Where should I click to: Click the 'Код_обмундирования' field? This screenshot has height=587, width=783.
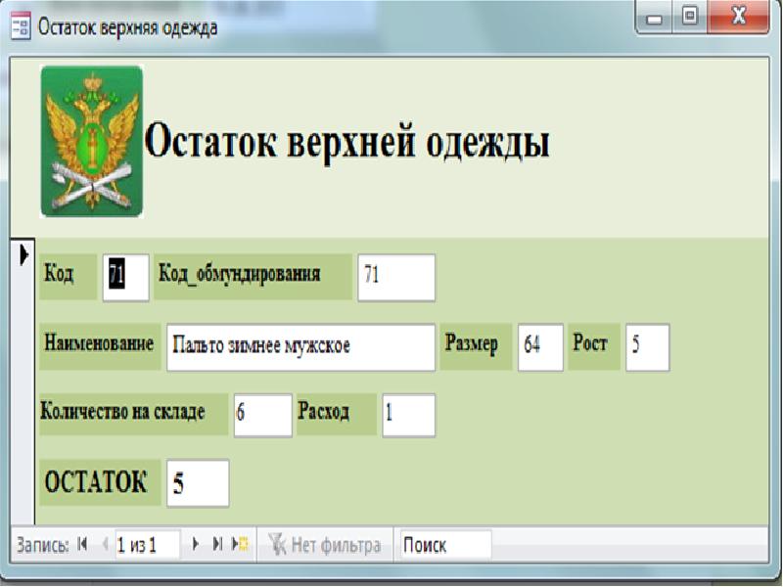click(395, 277)
